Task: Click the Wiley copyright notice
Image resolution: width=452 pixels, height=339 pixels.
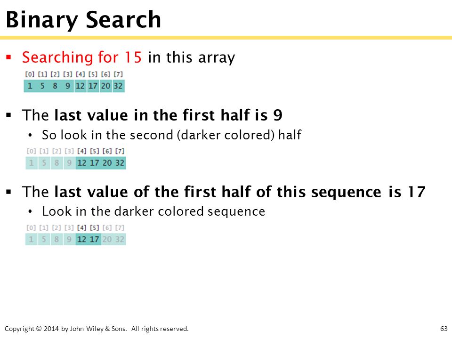Action: click(x=97, y=329)
